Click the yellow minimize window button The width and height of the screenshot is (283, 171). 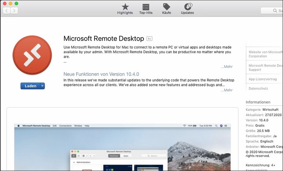pyautogui.click(x=11, y=3)
